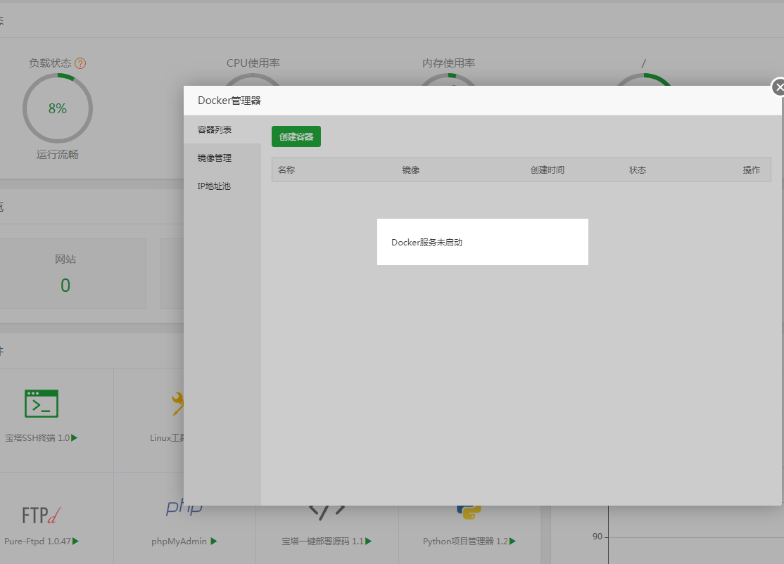The image size is (784, 564).
Task: Click the Python项目管理器 icon
Action: click(469, 513)
